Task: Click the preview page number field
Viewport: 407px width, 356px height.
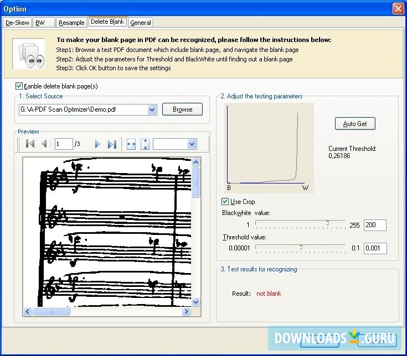Action: [x=63, y=144]
